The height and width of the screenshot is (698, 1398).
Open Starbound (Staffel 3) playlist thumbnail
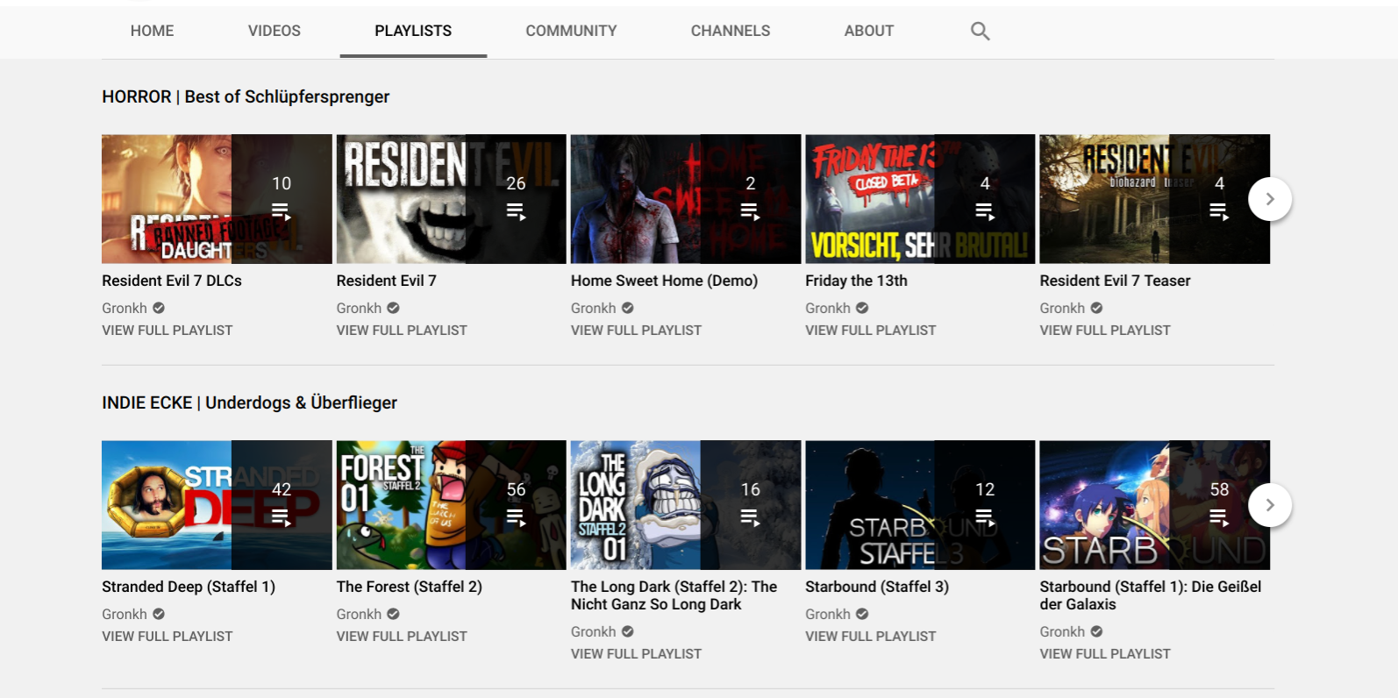[920, 505]
